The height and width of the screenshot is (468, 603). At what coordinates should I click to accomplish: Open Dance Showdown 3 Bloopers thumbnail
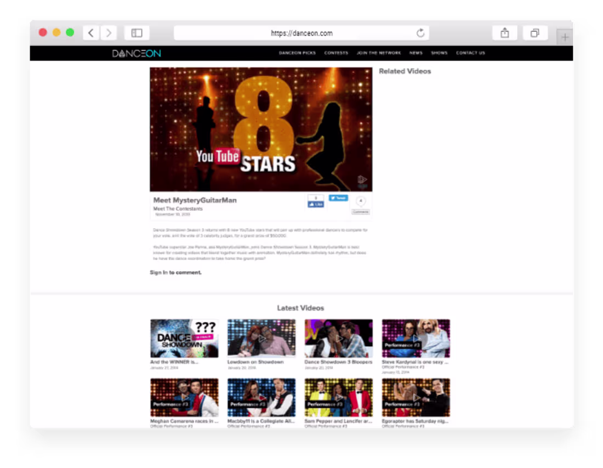339,339
